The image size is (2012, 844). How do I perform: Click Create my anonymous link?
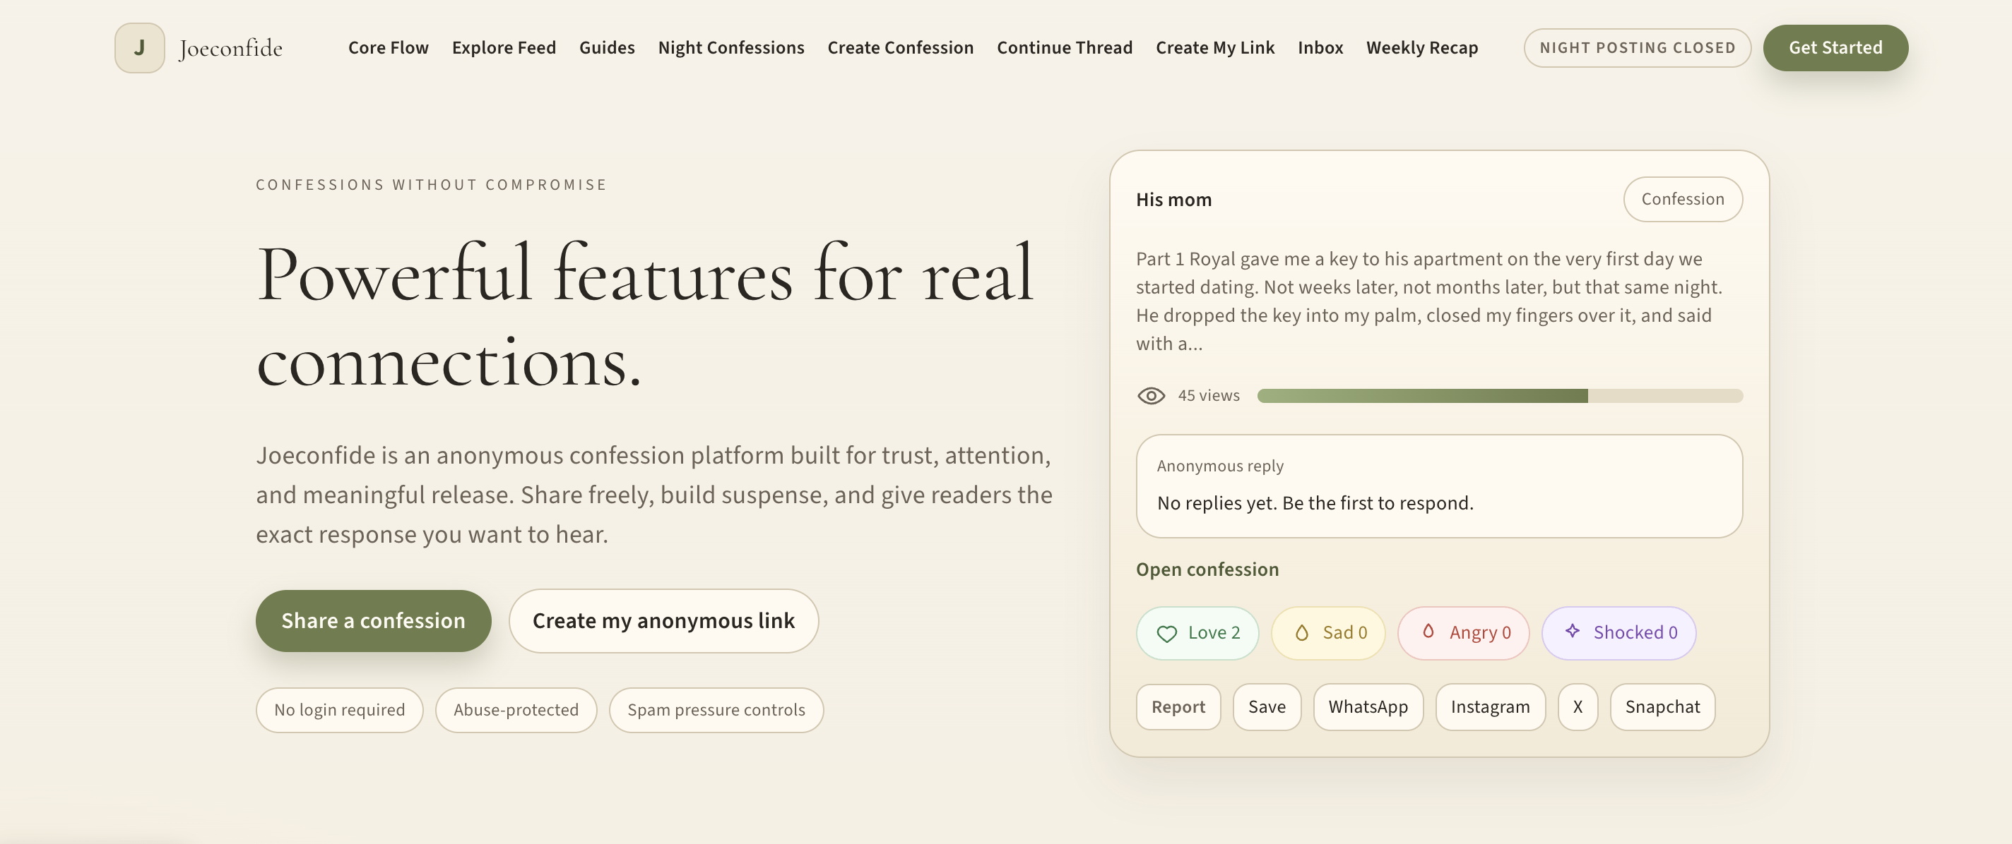663,620
